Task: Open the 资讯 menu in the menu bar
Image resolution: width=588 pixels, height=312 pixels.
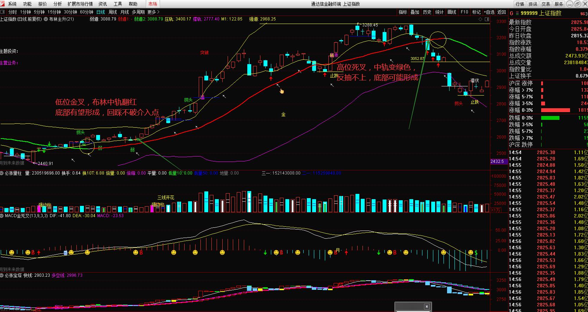Action: pyautogui.click(x=103, y=4)
